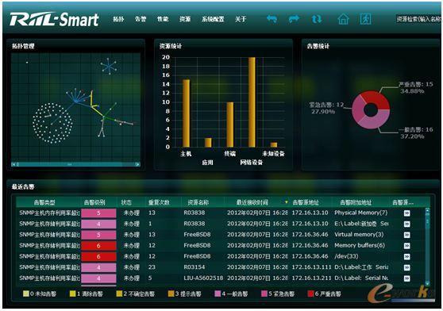Click the resource search input field
This screenshot has width=443, height=311.
(418, 19)
